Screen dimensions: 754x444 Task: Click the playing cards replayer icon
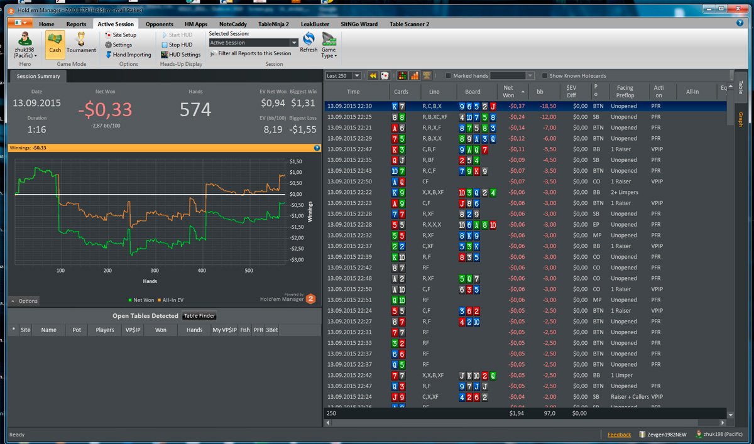(x=385, y=75)
